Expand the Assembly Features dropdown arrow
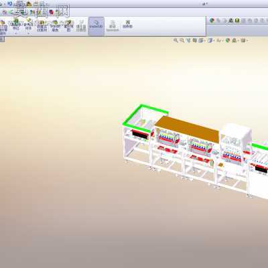 click(x=16, y=33)
